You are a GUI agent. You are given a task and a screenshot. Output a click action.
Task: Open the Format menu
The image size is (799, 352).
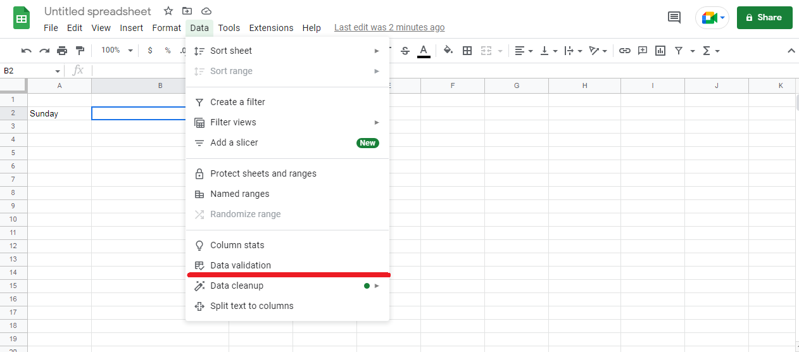pos(167,28)
